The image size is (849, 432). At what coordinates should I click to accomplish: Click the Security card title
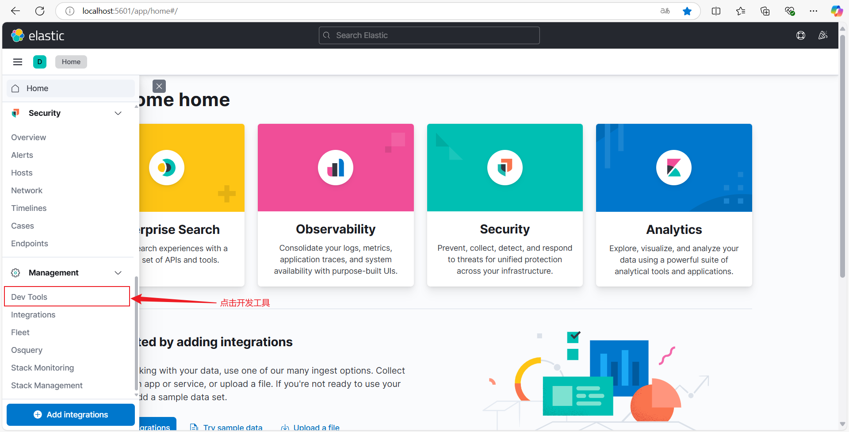[x=505, y=229]
